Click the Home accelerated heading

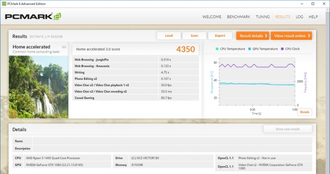31,47
